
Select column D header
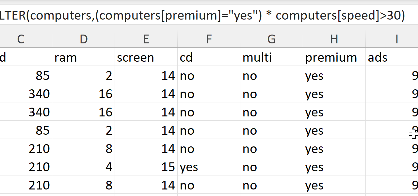84,39
